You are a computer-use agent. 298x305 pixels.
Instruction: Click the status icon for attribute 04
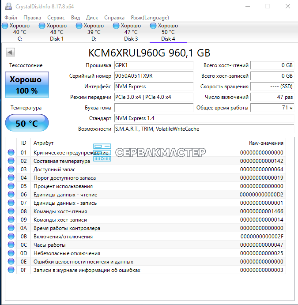click(x=11, y=177)
